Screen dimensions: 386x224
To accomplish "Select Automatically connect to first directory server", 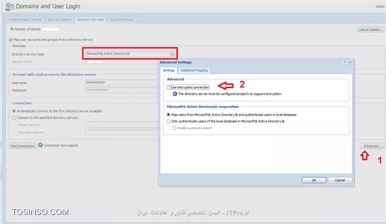I will point(14,111).
